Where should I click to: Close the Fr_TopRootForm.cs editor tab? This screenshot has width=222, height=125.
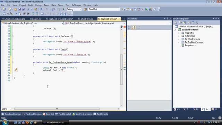[x=119, y=19]
